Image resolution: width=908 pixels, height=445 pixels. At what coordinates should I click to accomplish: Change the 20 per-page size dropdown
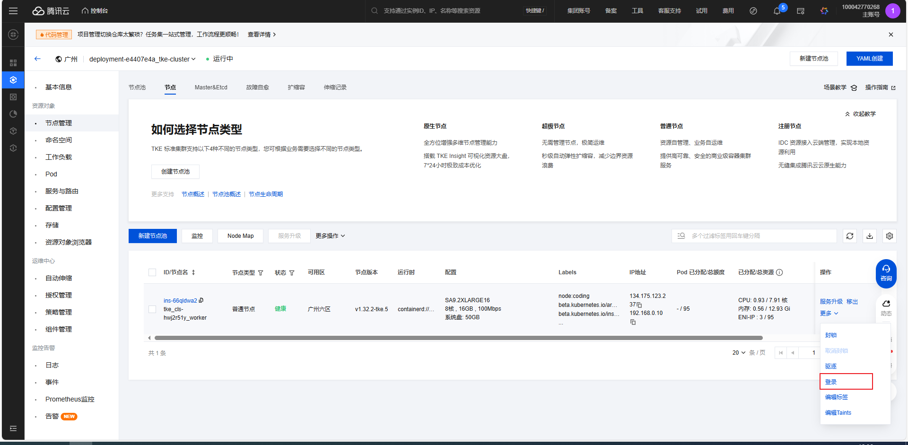tap(739, 353)
